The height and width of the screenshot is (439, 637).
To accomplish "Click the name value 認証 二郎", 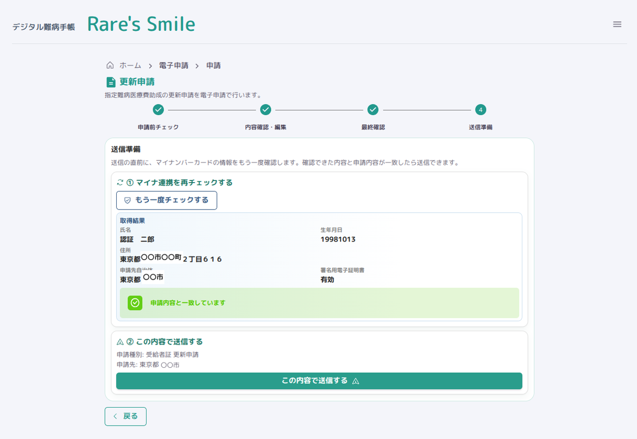I will pyautogui.click(x=137, y=239).
